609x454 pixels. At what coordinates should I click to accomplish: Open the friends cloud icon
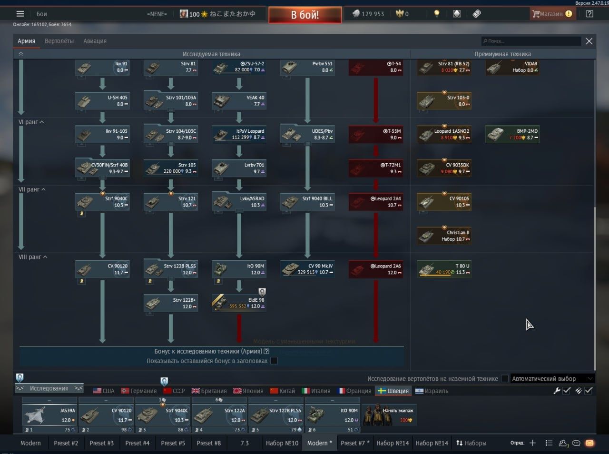[x=563, y=443]
